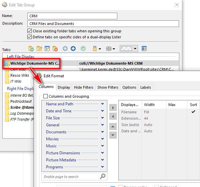
Task: Select the FTP Transfer tab entry
Action: (22, 119)
